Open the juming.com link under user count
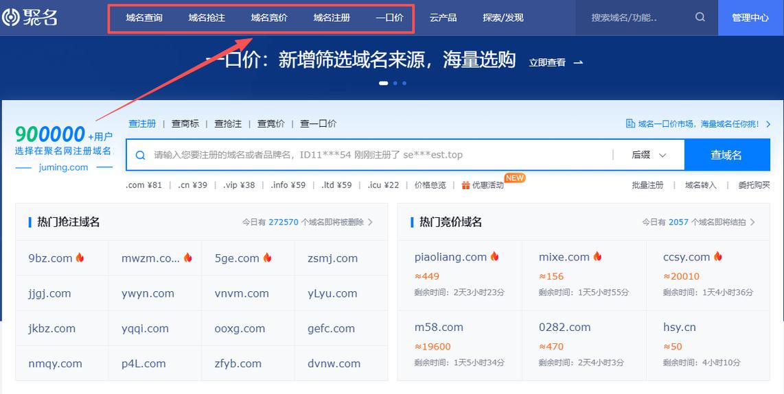Image resolution: width=784 pixels, height=394 pixels. tap(63, 167)
